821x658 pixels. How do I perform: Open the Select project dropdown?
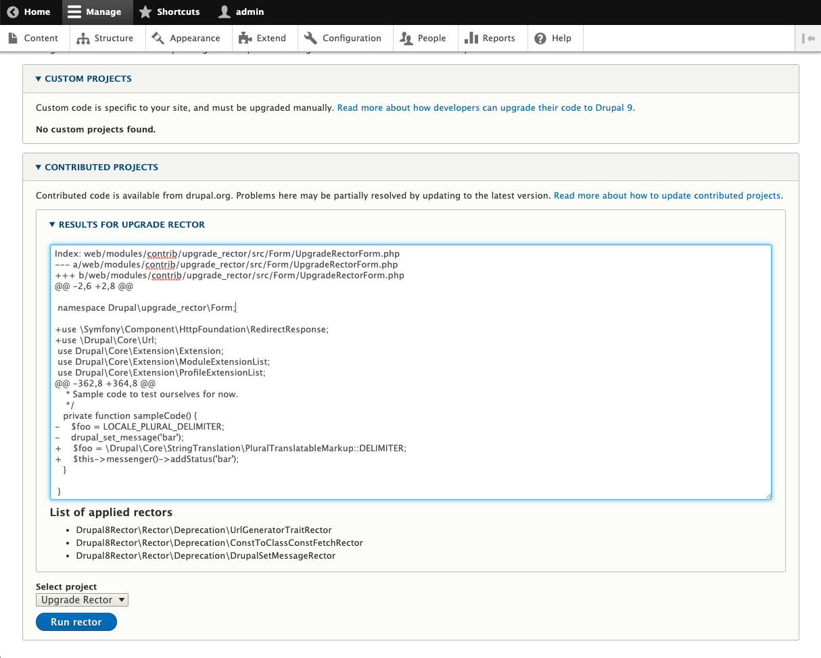click(x=82, y=600)
